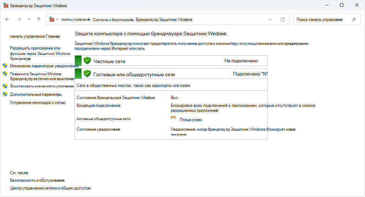This screenshot has width=365, height=197.
Task: Click the search magnifier icon
Action: pyautogui.click(x=354, y=20)
